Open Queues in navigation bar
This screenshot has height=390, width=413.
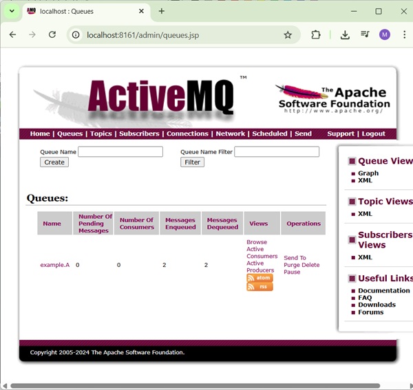(x=70, y=133)
